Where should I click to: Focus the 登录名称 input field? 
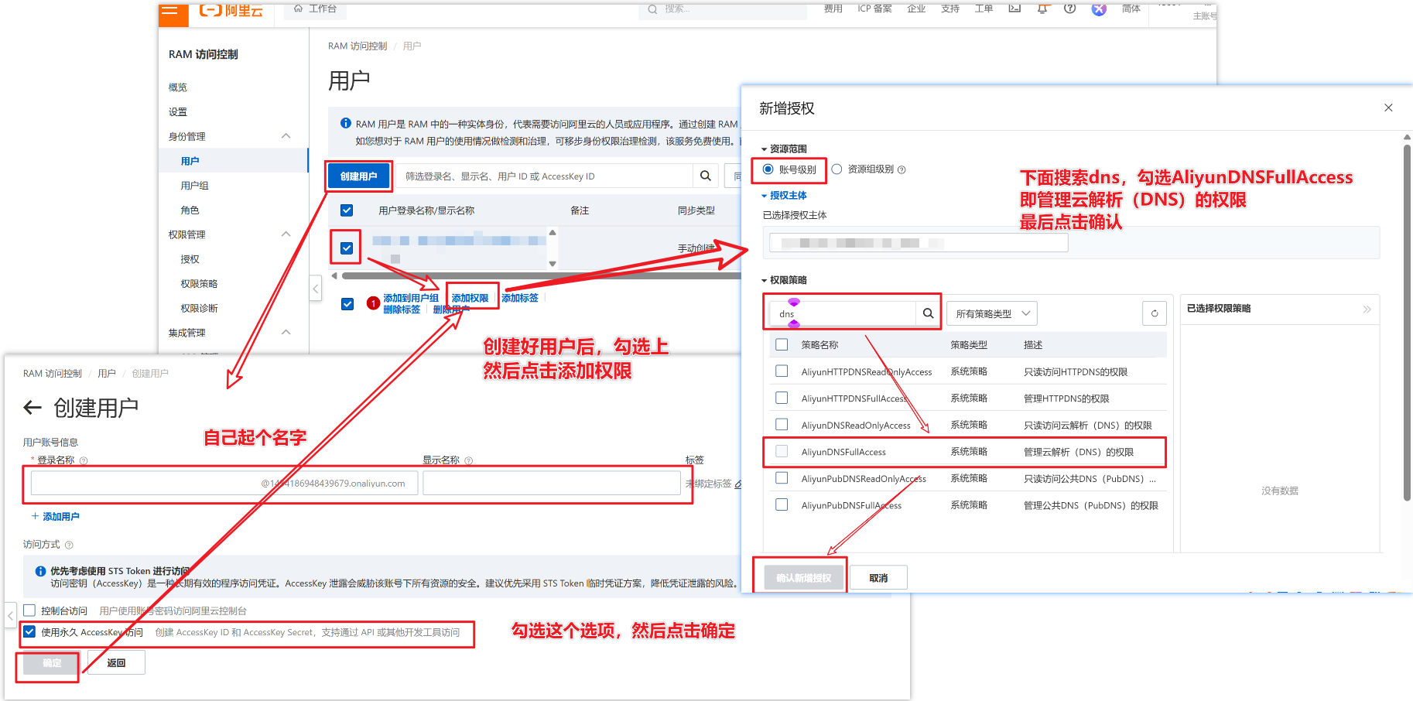click(224, 484)
